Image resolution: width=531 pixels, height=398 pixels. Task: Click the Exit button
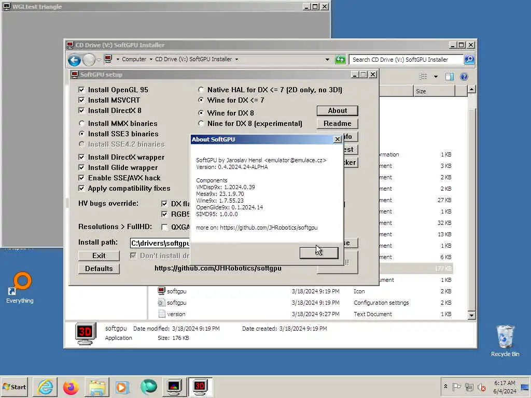99,255
